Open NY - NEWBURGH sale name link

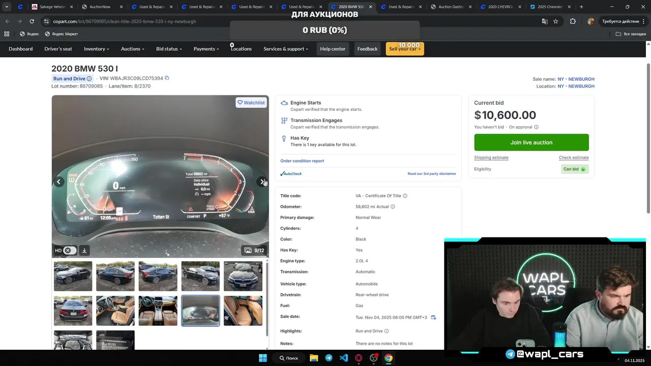[x=576, y=79]
